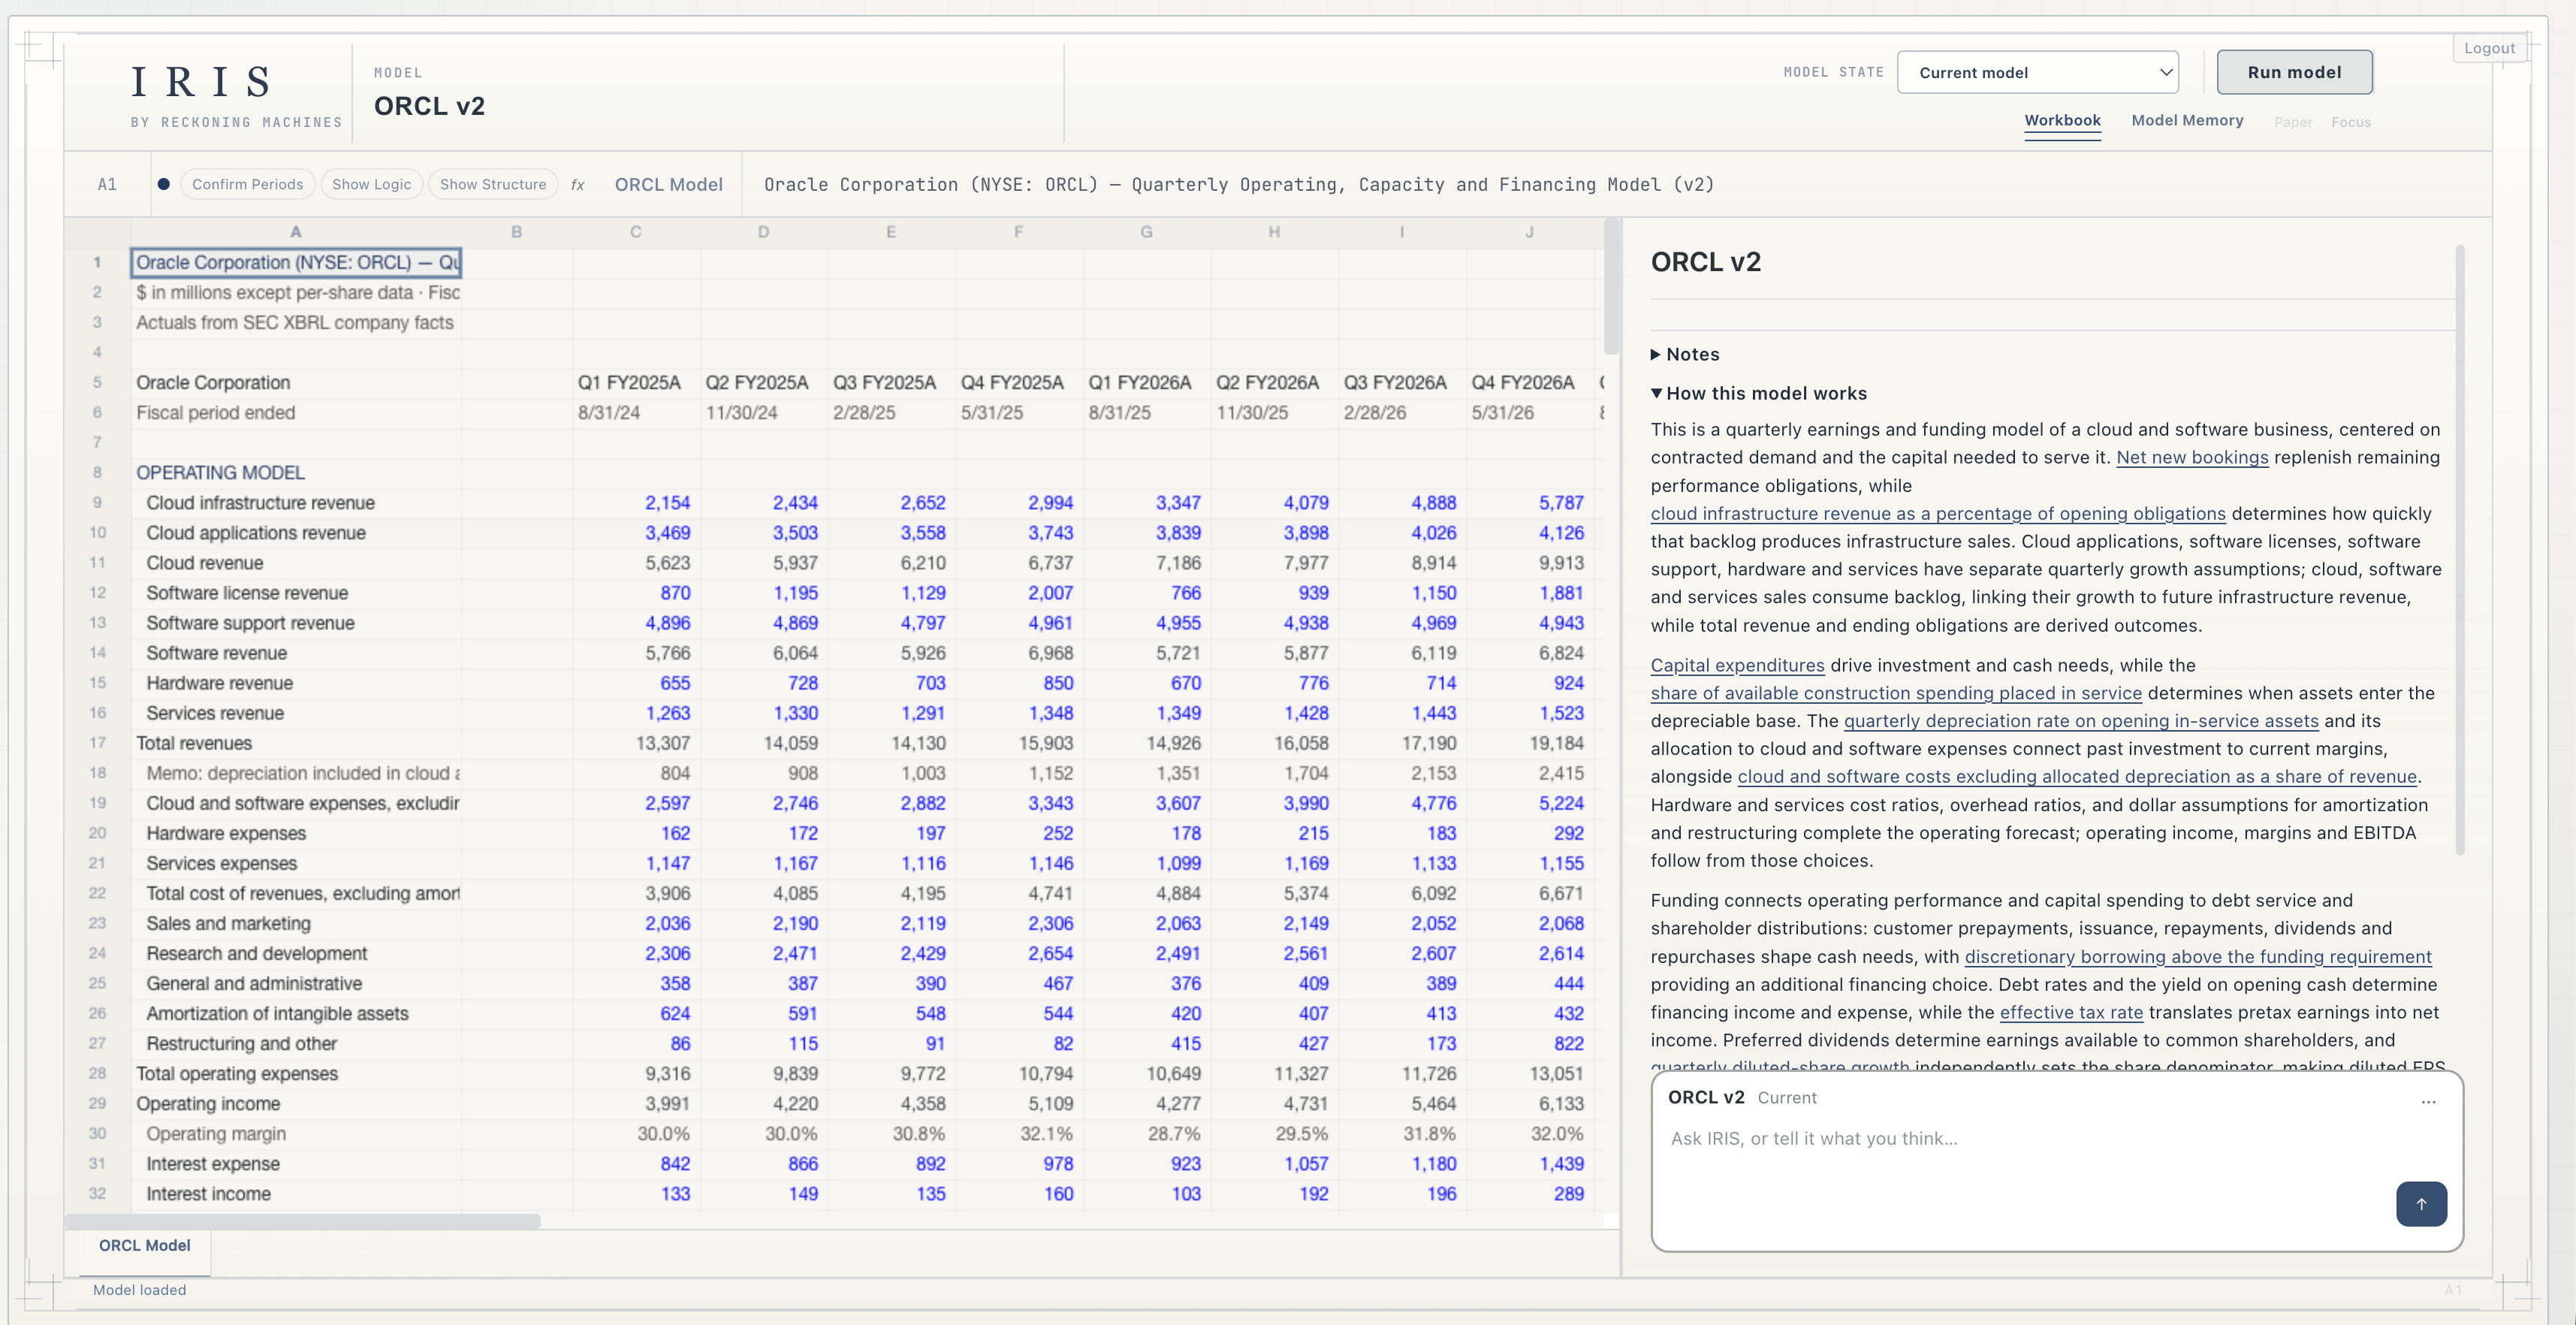
Task: Open cloud and software costs excluding depreciation link
Action: 2076,776
